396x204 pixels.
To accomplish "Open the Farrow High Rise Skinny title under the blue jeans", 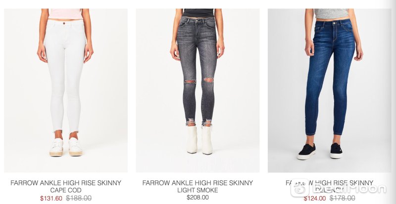I will coord(329,186).
